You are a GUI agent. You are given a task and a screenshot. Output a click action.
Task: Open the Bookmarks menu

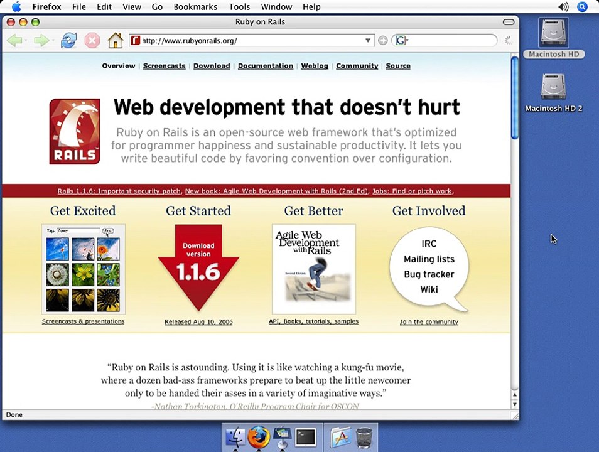pyautogui.click(x=195, y=7)
